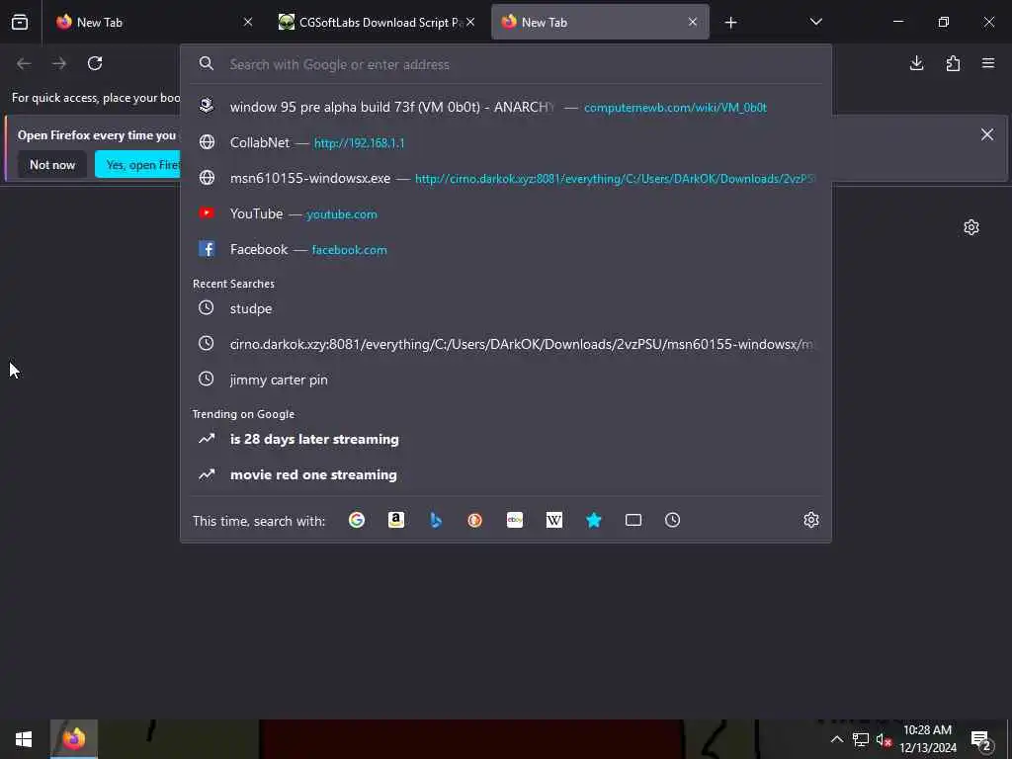Close the CGSoftLabs tab
The width and height of the screenshot is (1012, 759).
(470, 22)
